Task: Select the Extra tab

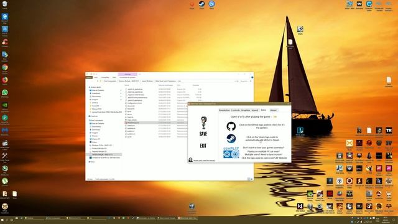Action: pyautogui.click(x=264, y=110)
